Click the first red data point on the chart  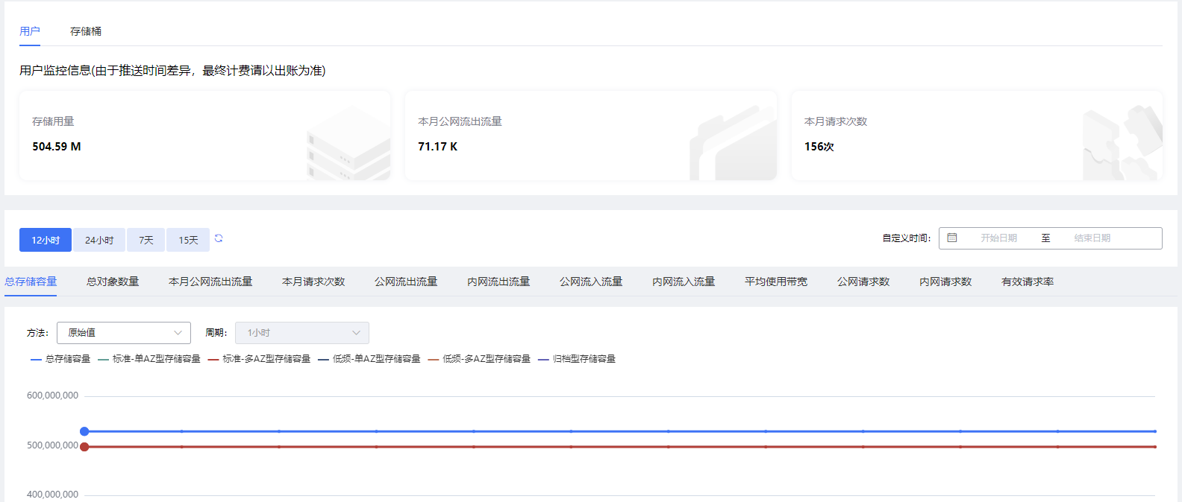(x=84, y=447)
